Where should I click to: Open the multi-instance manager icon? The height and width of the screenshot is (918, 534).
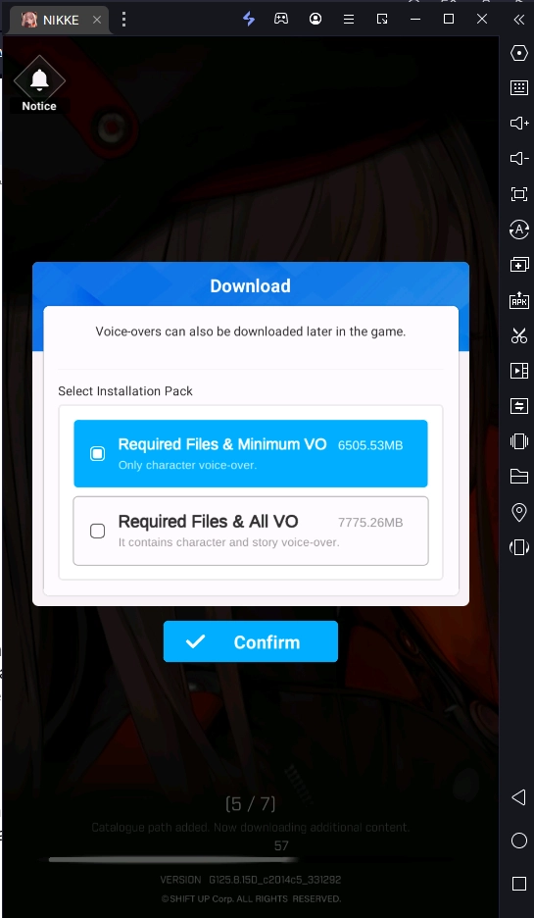(x=518, y=265)
